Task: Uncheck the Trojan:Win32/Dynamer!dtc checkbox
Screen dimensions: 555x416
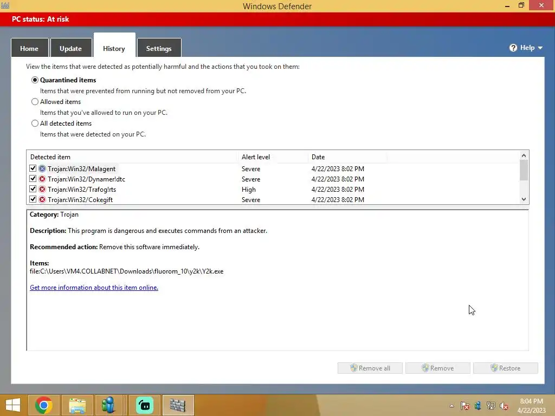Action: [x=33, y=179]
